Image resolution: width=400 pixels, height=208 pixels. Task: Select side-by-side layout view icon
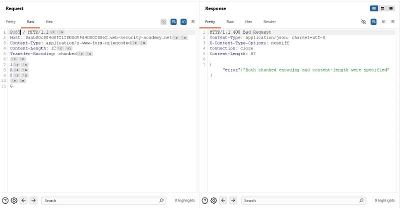374,8
